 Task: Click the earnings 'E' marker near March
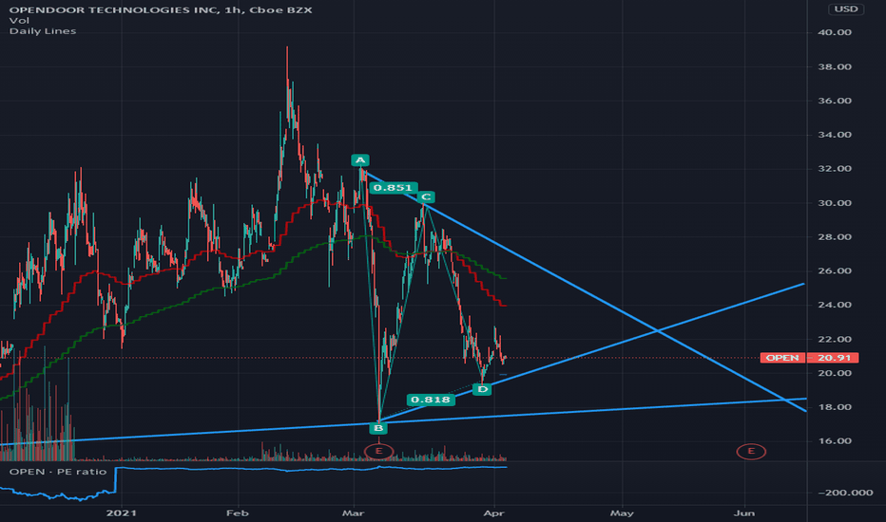point(378,451)
